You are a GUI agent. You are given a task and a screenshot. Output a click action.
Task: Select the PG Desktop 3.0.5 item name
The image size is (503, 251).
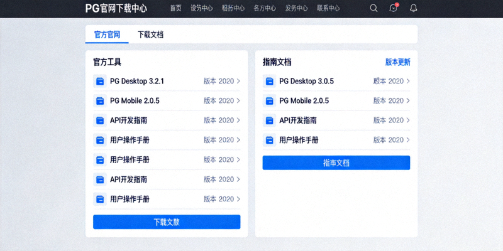pos(306,82)
